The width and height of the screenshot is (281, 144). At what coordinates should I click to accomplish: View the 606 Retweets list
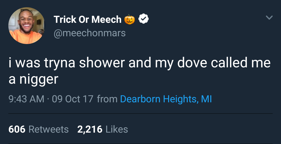tap(39, 129)
